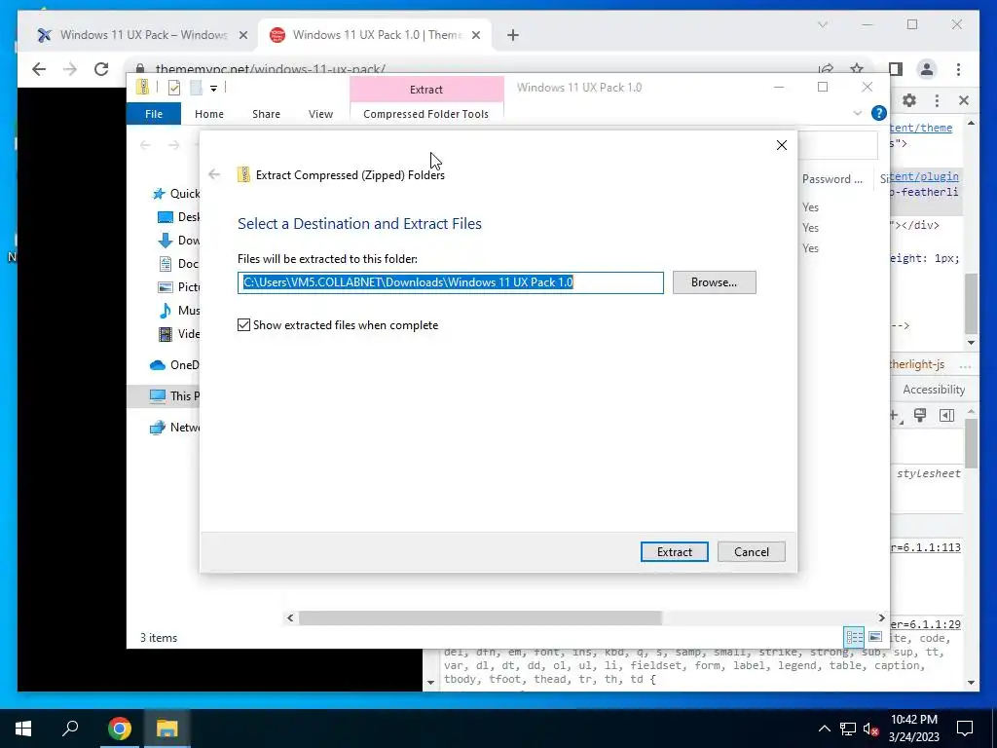Close the Extract Compressed Folders dialog
This screenshot has height=748, width=997.
(782, 145)
